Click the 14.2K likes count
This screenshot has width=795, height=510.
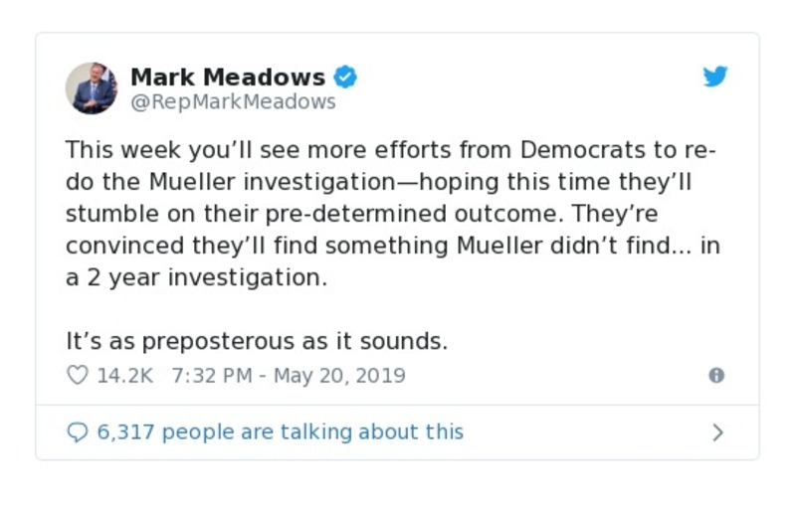(x=124, y=376)
